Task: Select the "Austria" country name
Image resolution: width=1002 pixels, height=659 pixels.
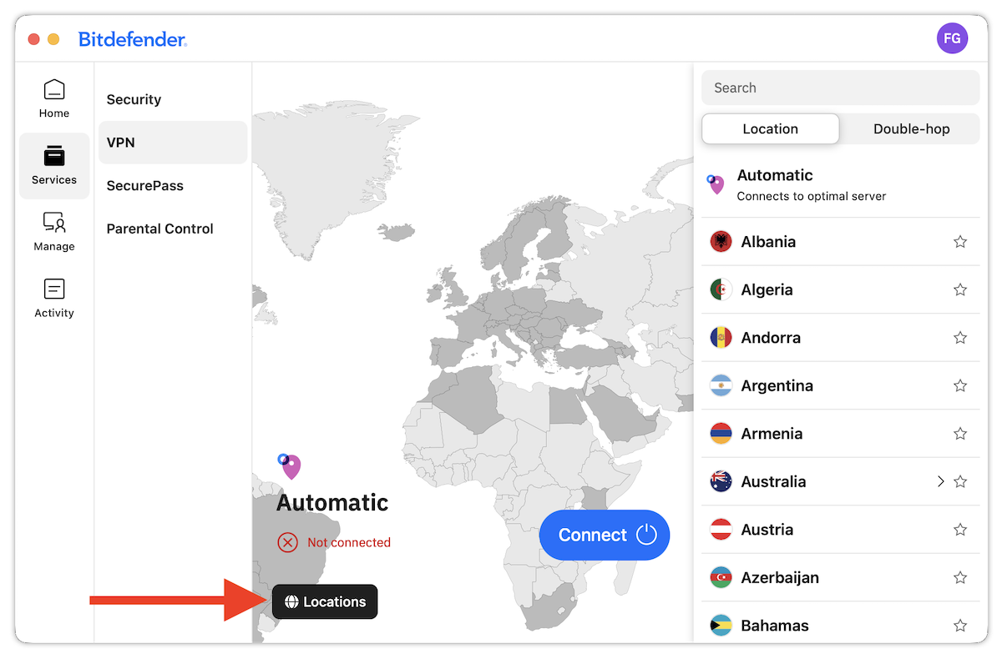Action: pyautogui.click(x=767, y=530)
